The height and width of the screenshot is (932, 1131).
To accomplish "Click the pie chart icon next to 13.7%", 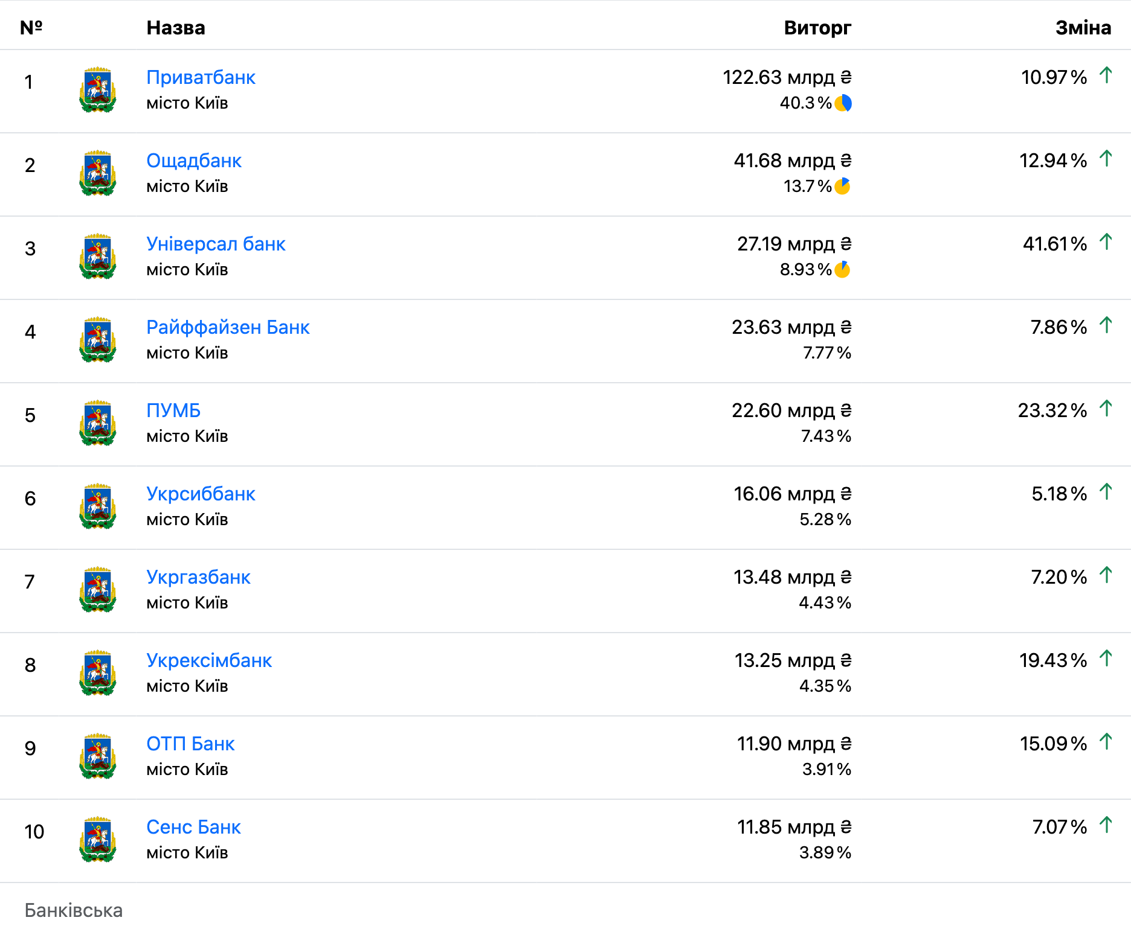I will pos(842,187).
